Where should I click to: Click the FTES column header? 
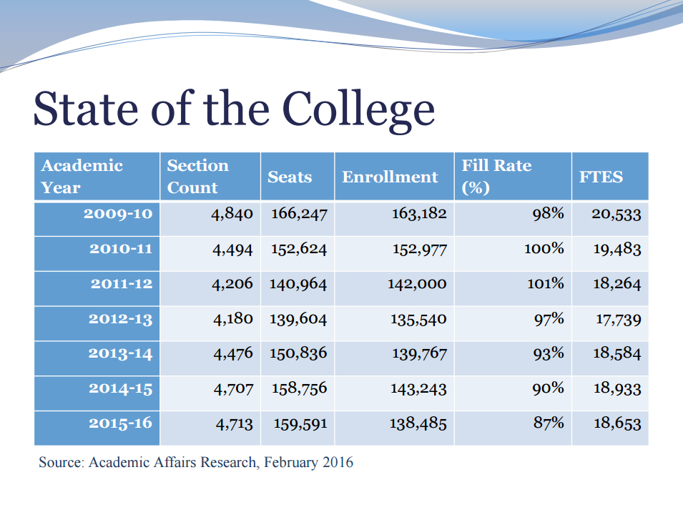pos(610,177)
